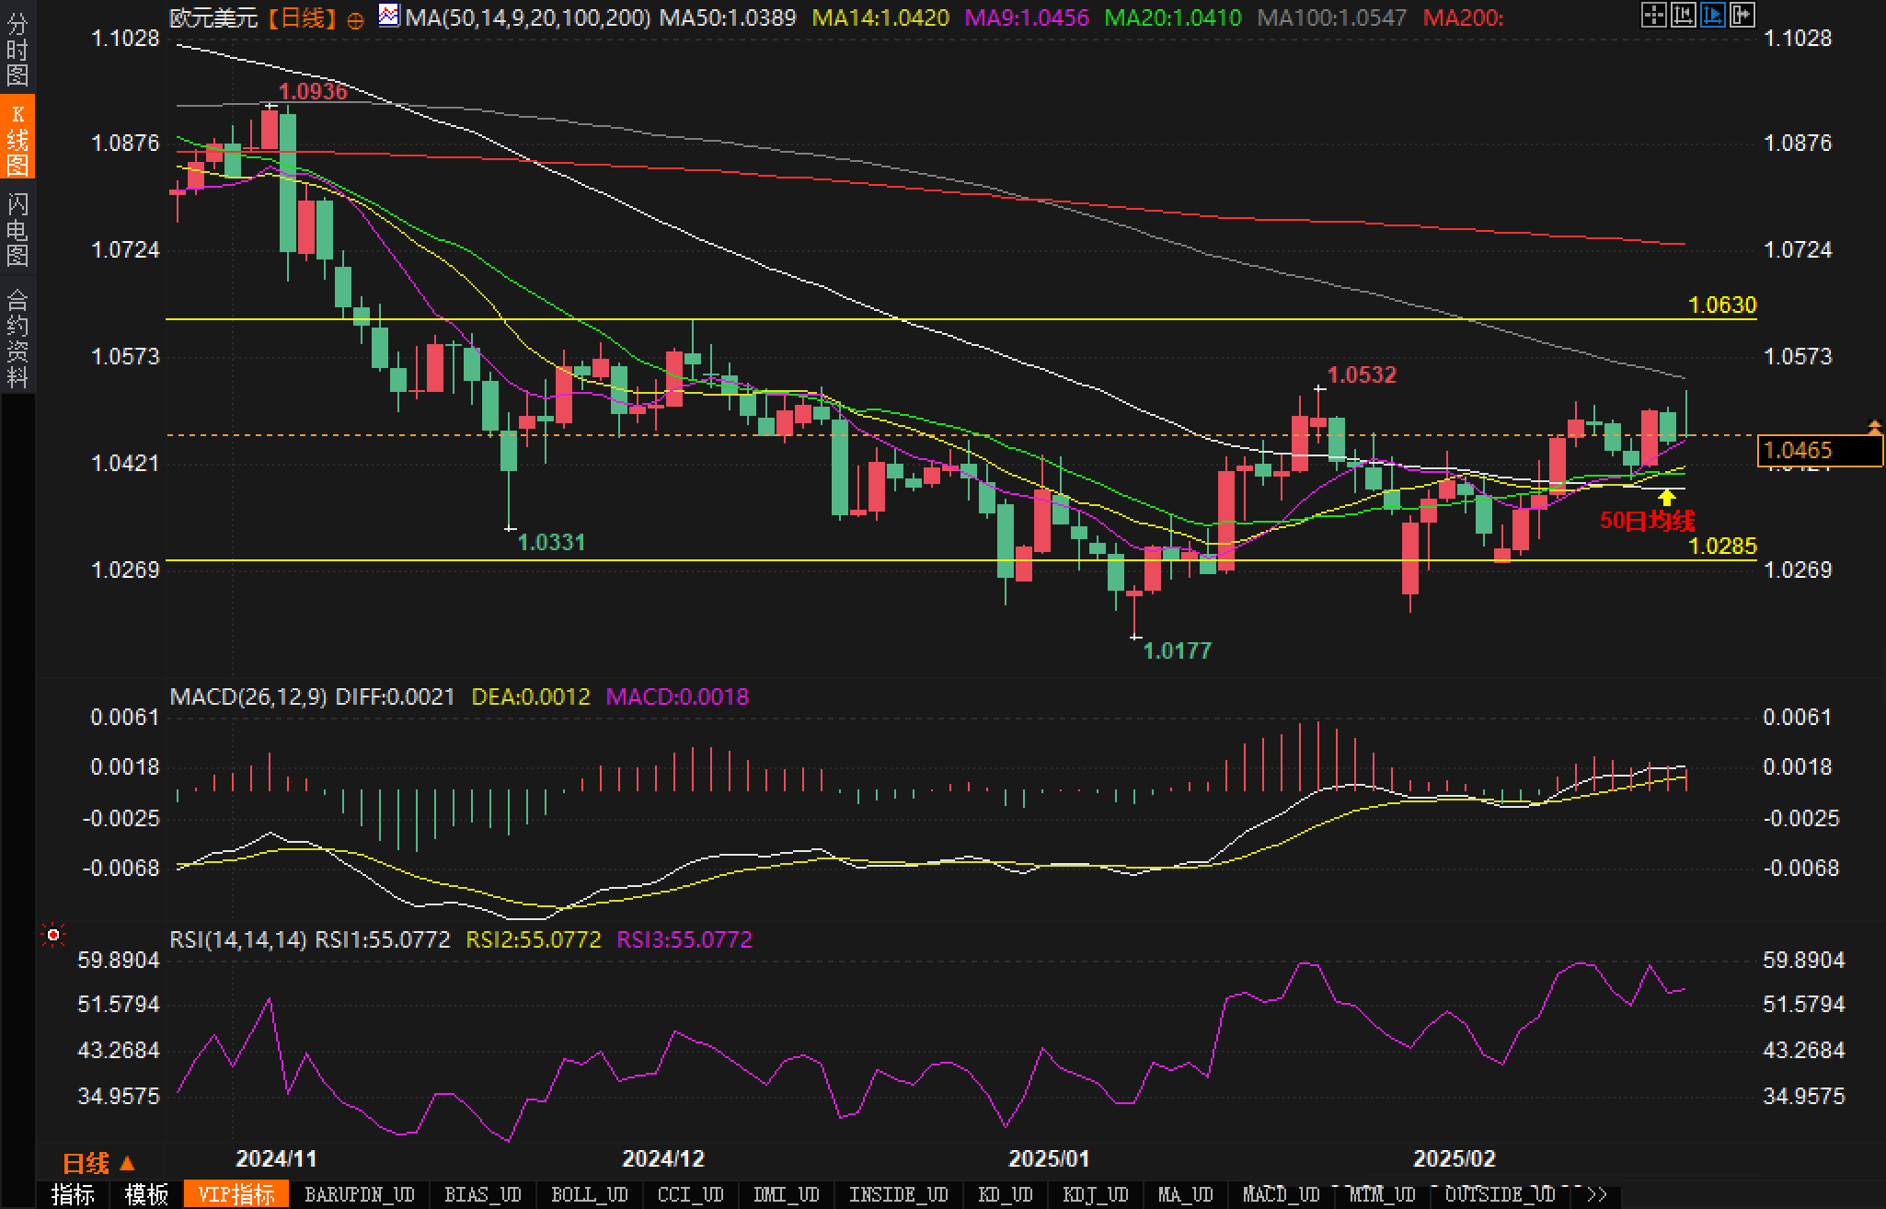This screenshot has width=1886, height=1209.
Task: Click the orange price marker arrow at 1.0465
Action: pos(1874,426)
